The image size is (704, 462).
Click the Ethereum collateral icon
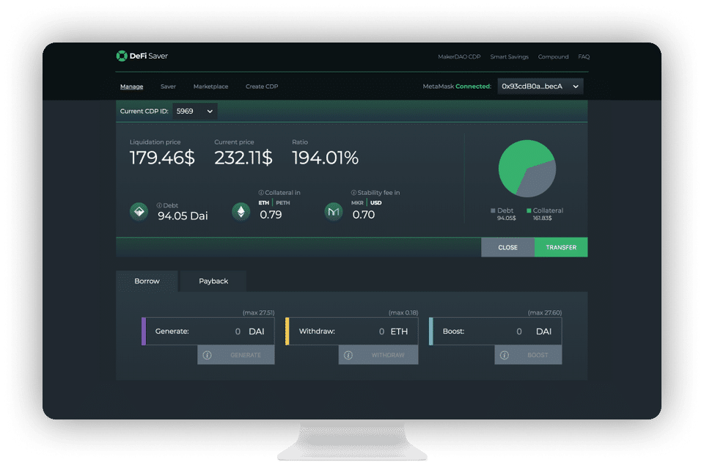(x=241, y=211)
